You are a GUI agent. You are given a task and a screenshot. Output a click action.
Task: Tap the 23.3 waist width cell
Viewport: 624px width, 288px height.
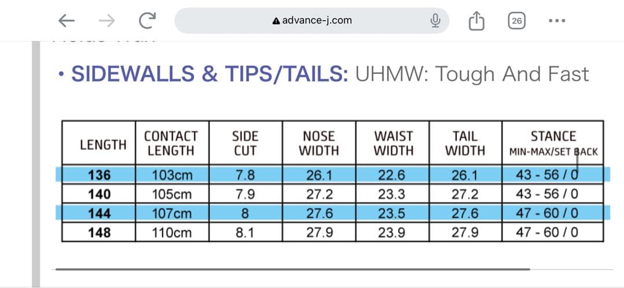(393, 195)
